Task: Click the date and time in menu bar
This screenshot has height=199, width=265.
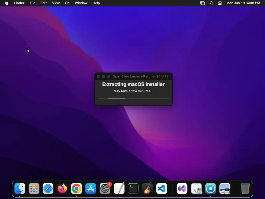Action: [243, 3]
